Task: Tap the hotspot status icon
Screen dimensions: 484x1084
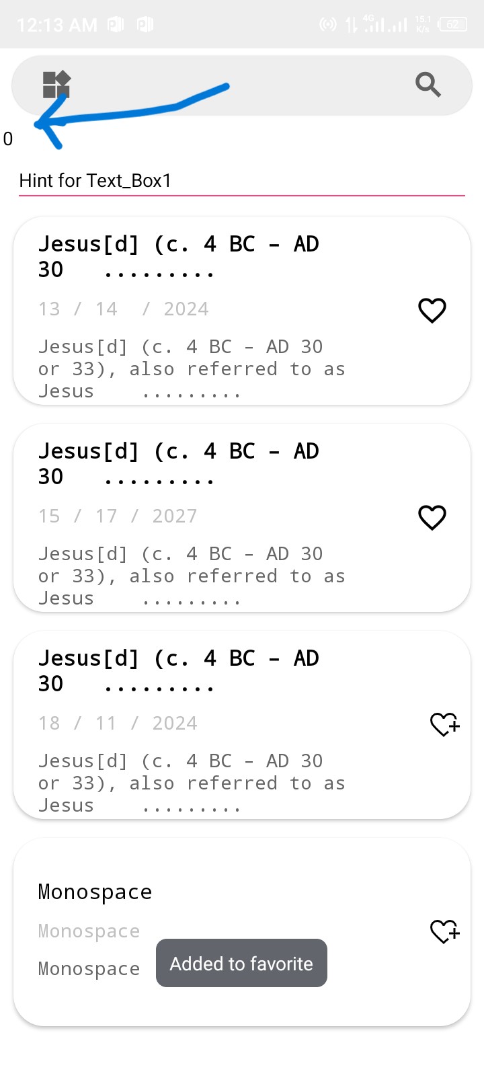Action: (x=327, y=25)
